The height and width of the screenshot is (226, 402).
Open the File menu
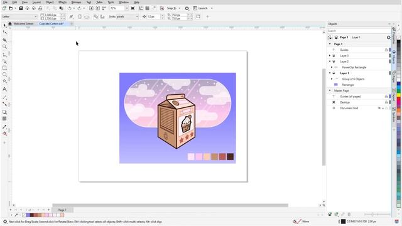[5, 2]
